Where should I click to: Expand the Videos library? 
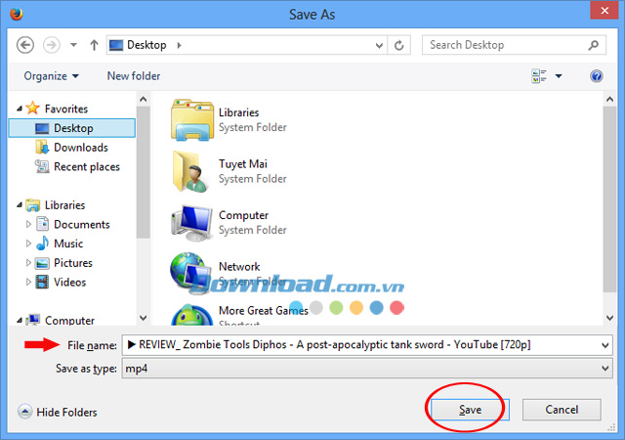tap(28, 282)
